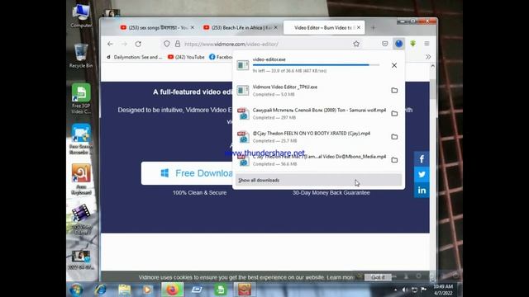Cancel the video-editor.exe download
The image size is (529, 297).
point(394,65)
